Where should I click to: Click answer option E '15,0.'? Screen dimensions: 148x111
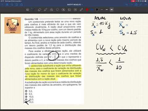click(29, 102)
